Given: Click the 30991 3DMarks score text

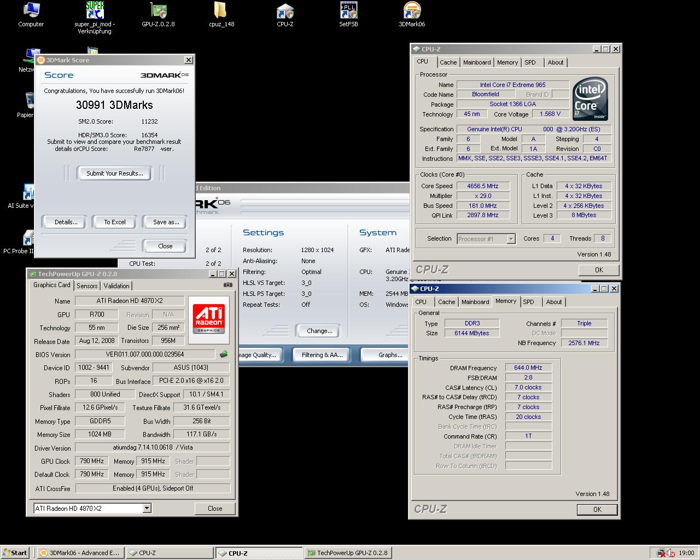Looking at the screenshot, I should point(114,105).
